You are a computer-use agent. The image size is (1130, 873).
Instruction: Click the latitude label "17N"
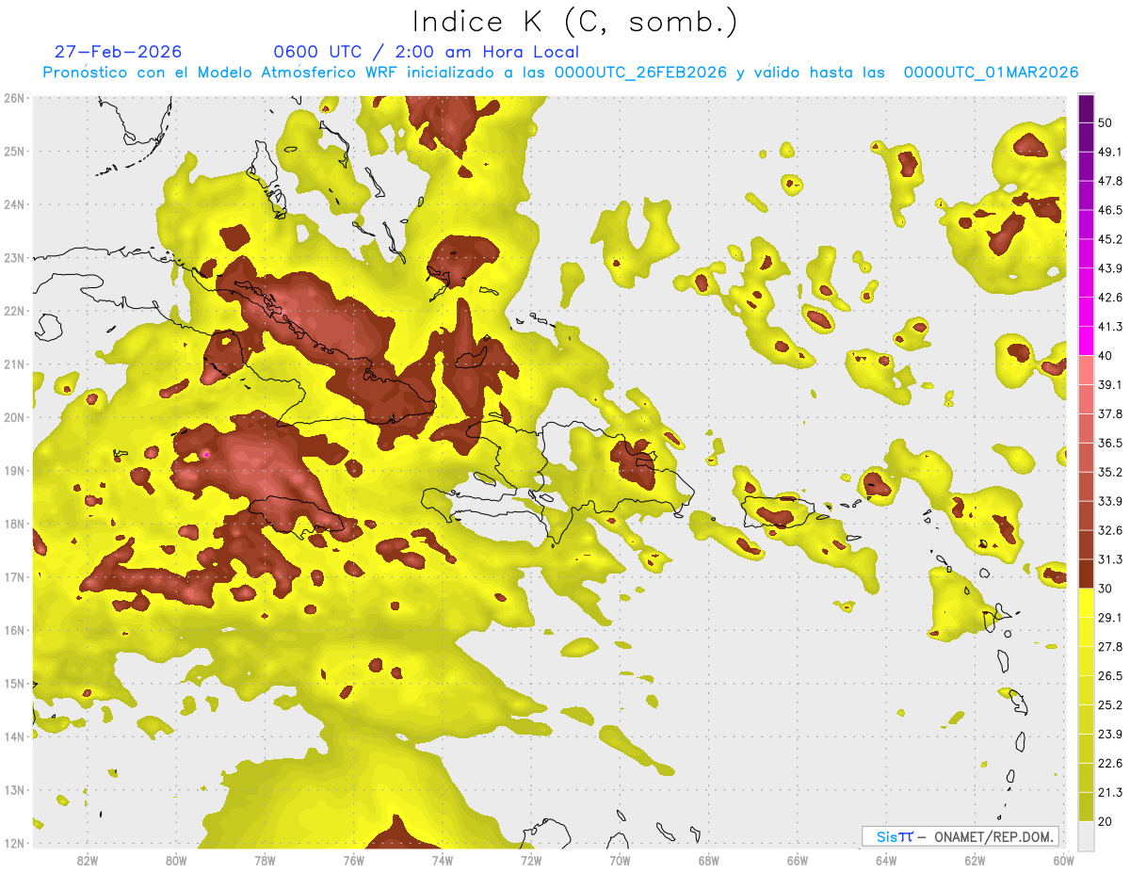[x=14, y=577]
